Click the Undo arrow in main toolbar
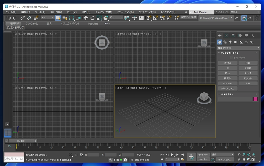 [8, 18]
